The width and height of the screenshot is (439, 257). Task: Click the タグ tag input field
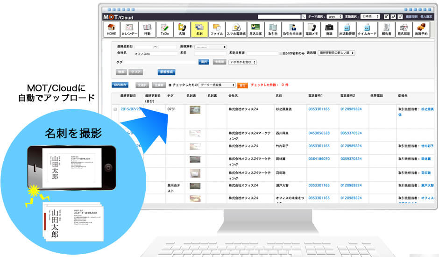click(160, 62)
